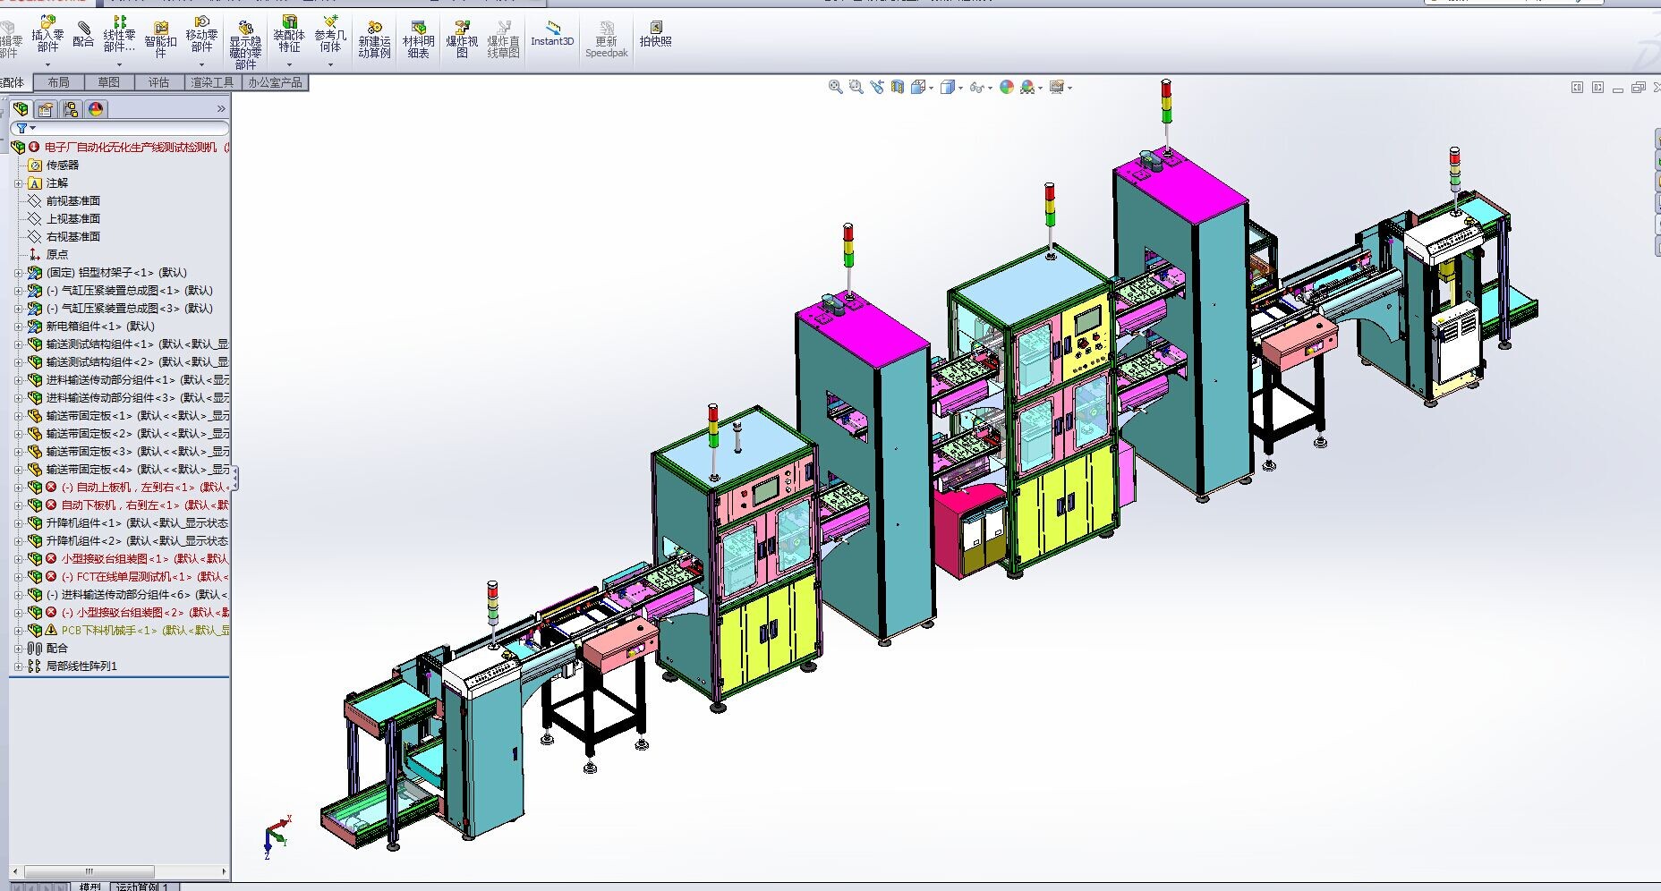Open the 渲染工具 tab
The image size is (1661, 891).
(212, 82)
